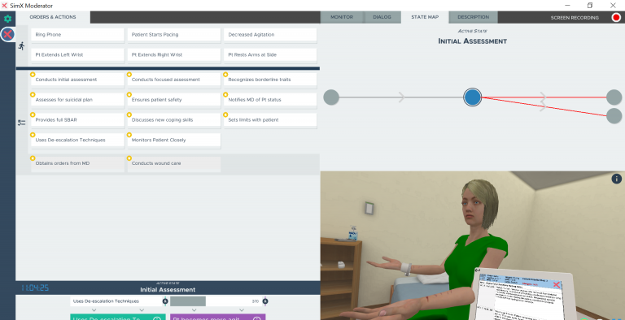
Task: Expand chevron below Uses De-escalation Techniques
Action: coord(94,309)
